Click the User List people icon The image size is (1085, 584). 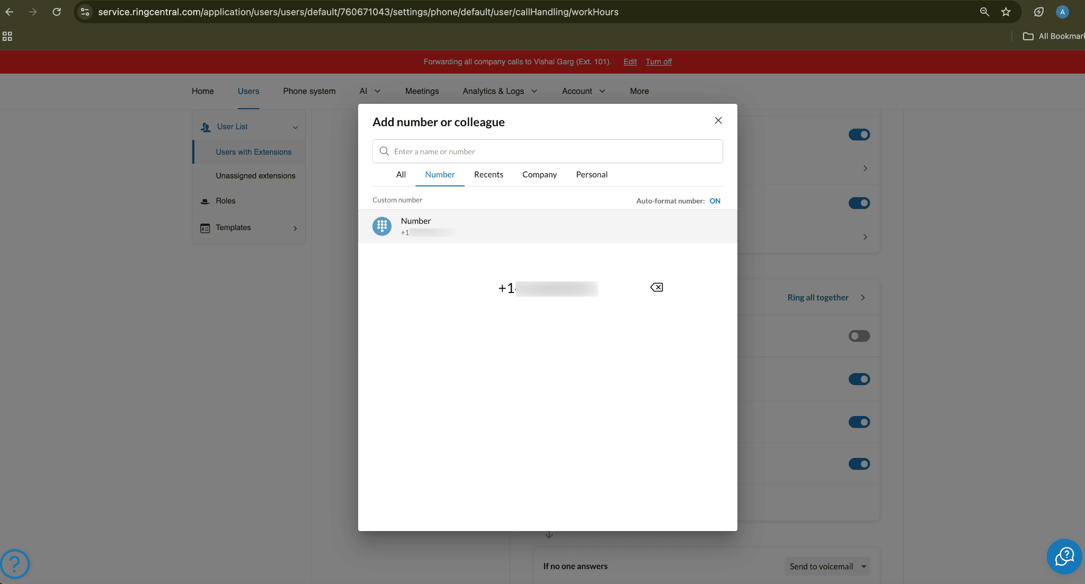pos(206,127)
